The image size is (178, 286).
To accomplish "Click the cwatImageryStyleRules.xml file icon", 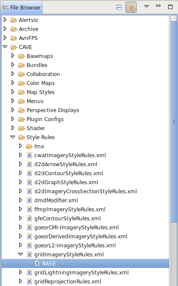I will pos(29,155).
